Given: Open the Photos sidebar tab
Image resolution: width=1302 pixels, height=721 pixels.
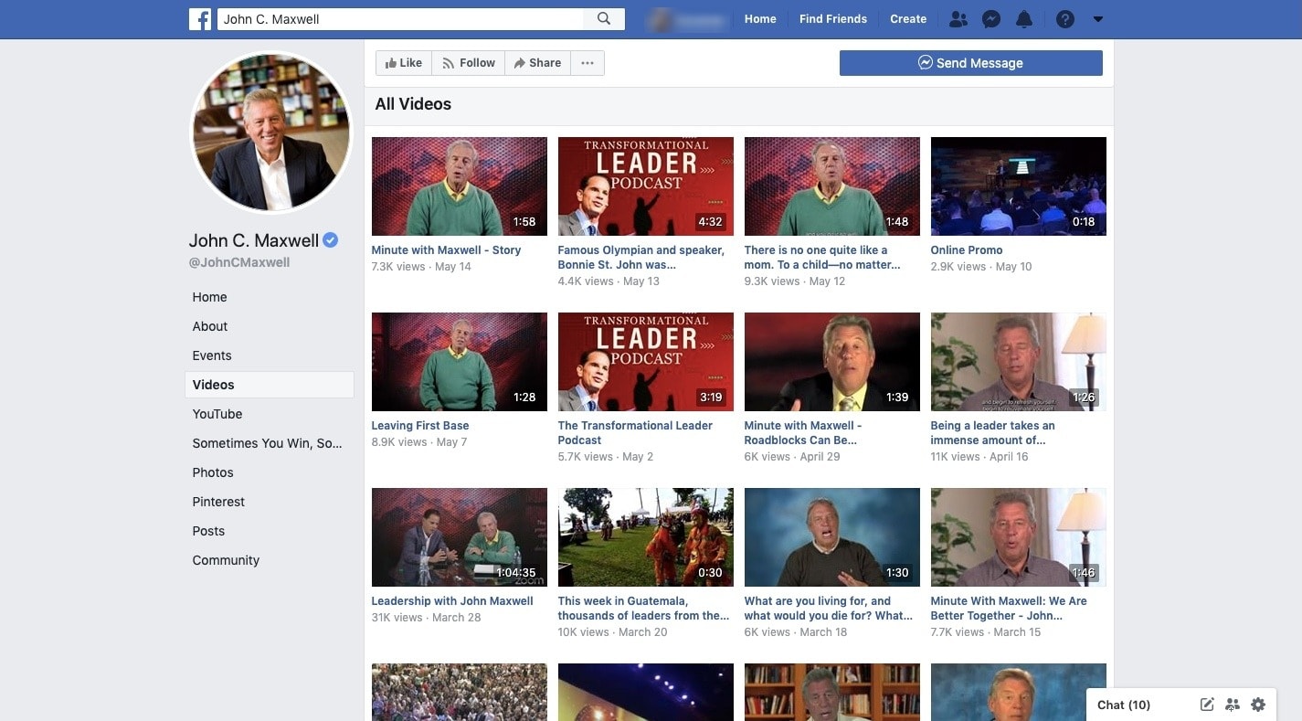Looking at the screenshot, I should (x=213, y=472).
